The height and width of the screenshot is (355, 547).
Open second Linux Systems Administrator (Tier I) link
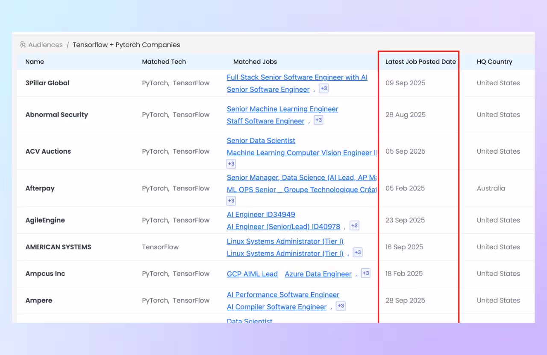coord(285,253)
